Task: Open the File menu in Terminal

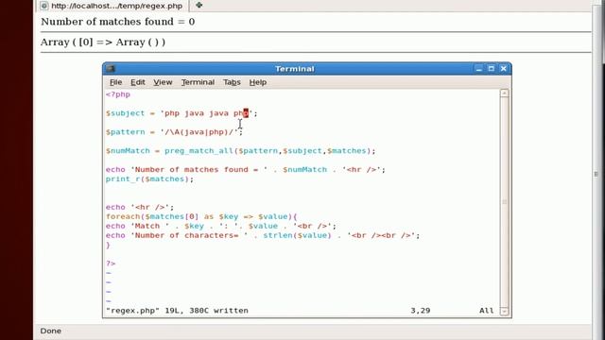Action: [115, 82]
